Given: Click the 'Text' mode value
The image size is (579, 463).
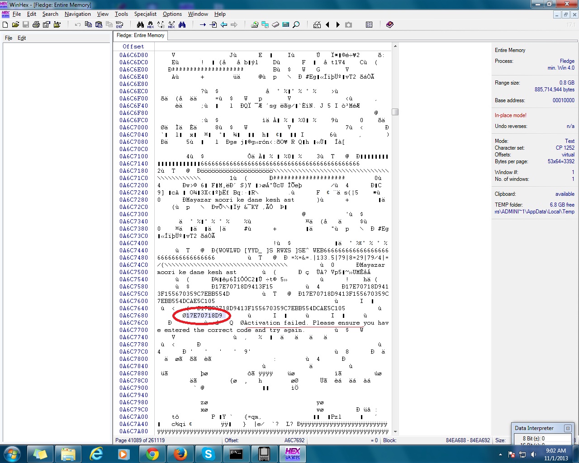Looking at the screenshot, I should [570, 141].
